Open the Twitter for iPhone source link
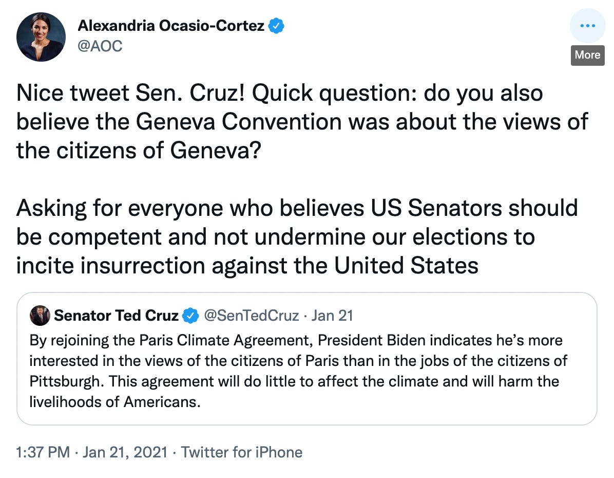The image size is (614, 478). pos(242,452)
